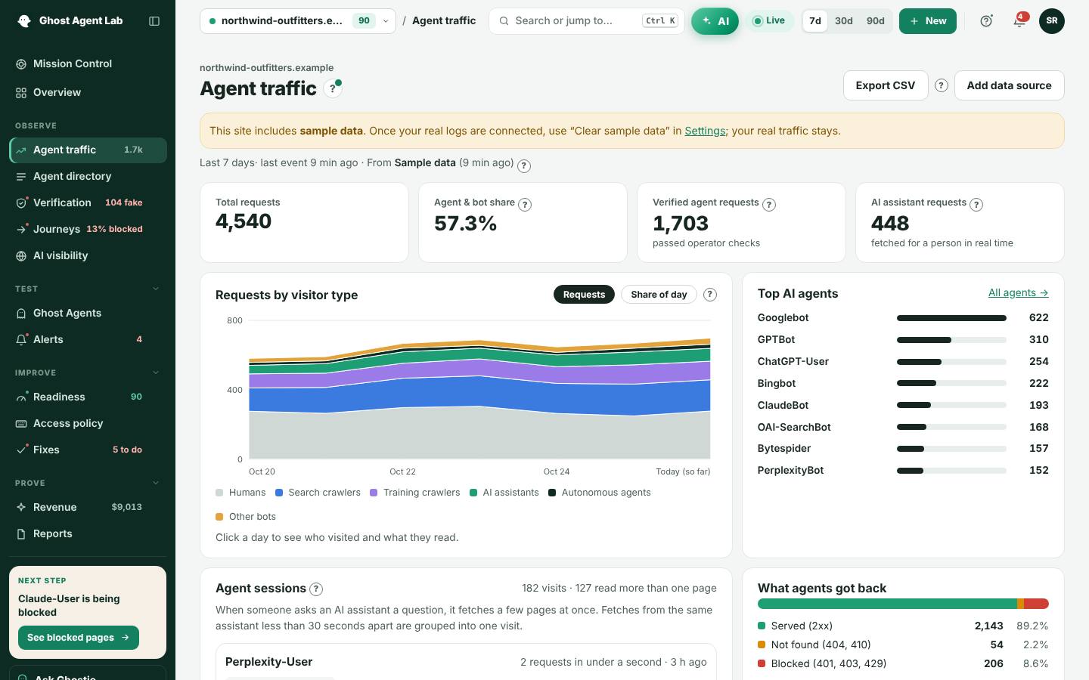Viewport: 1089px width, 680px height.
Task: Click help icon beside Share of day
Action: (x=710, y=295)
